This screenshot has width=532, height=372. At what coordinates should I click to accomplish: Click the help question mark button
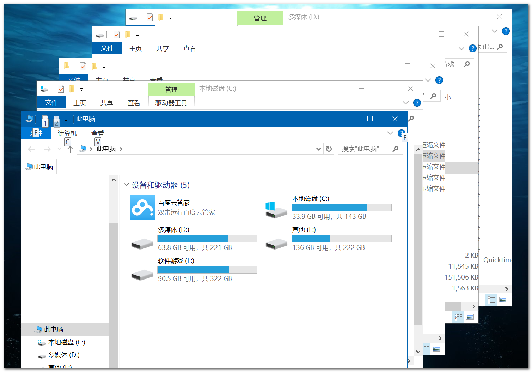click(401, 133)
